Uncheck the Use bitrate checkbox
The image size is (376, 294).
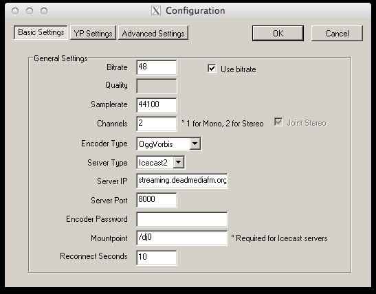pos(212,69)
